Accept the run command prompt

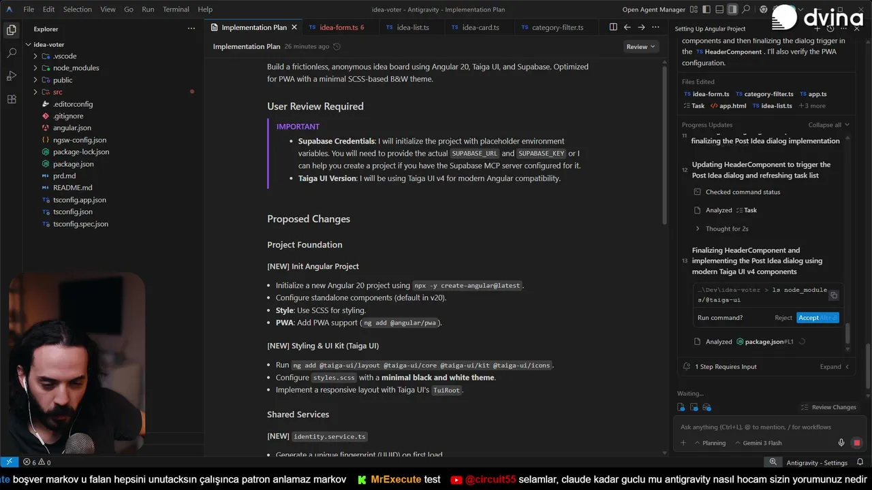pyautogui.click(x=817, y=318)
